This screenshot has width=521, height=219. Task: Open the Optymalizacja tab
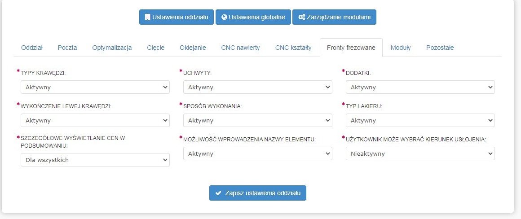coord(112,48)
